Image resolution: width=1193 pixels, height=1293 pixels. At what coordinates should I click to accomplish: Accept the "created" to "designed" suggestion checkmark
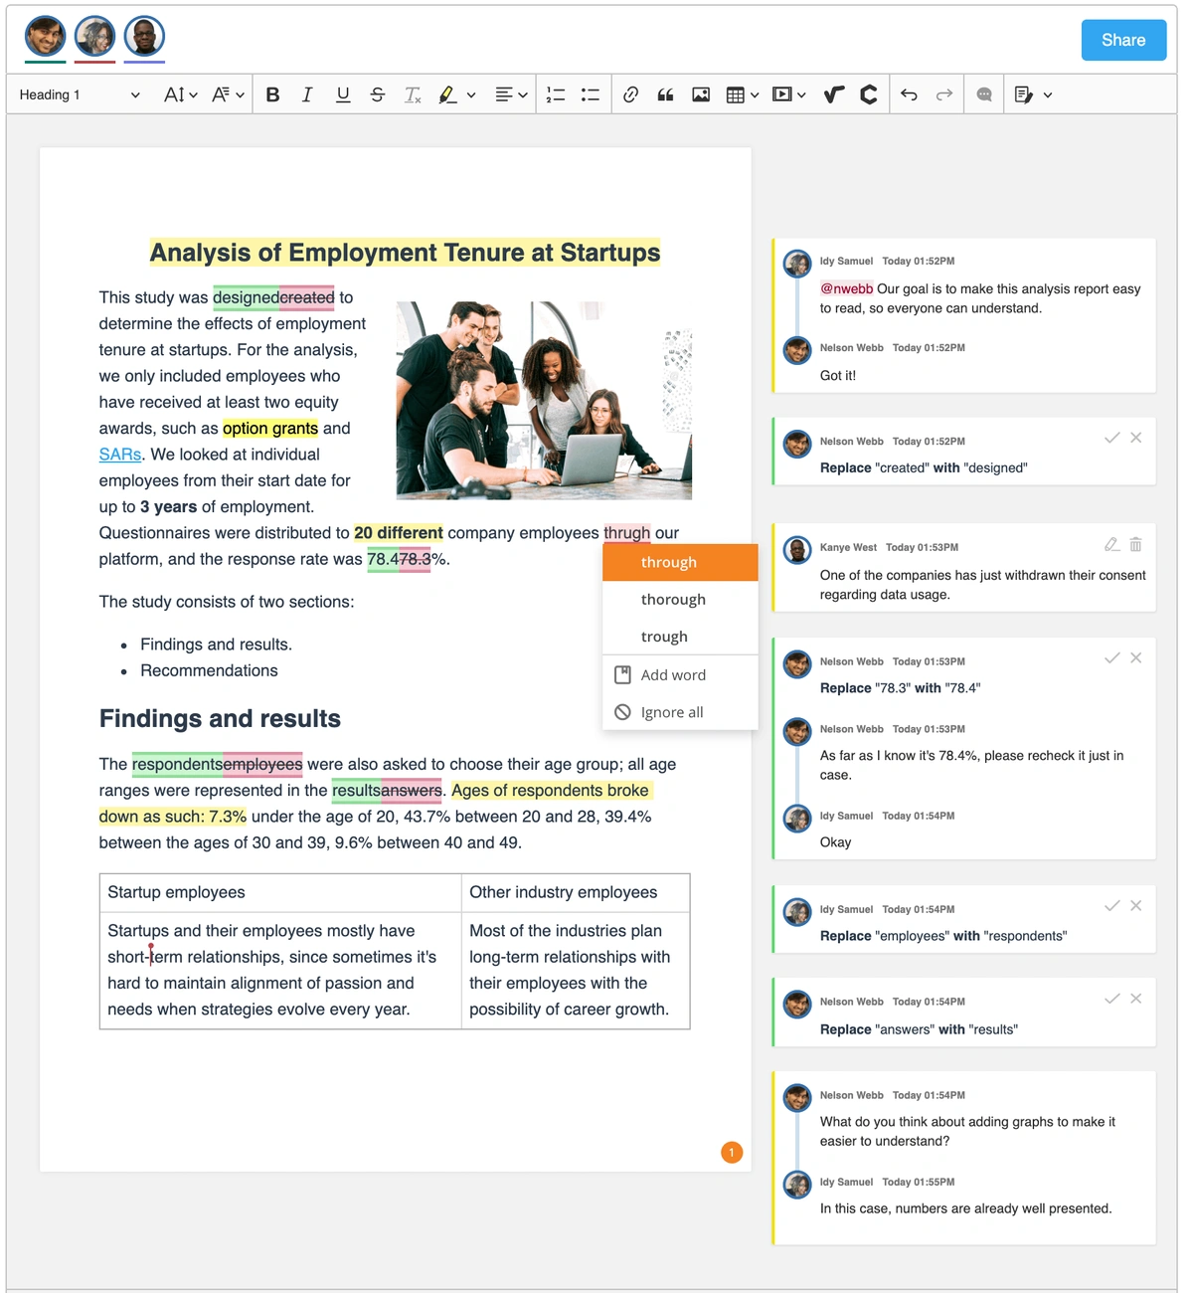click(x=1111, y=438)
